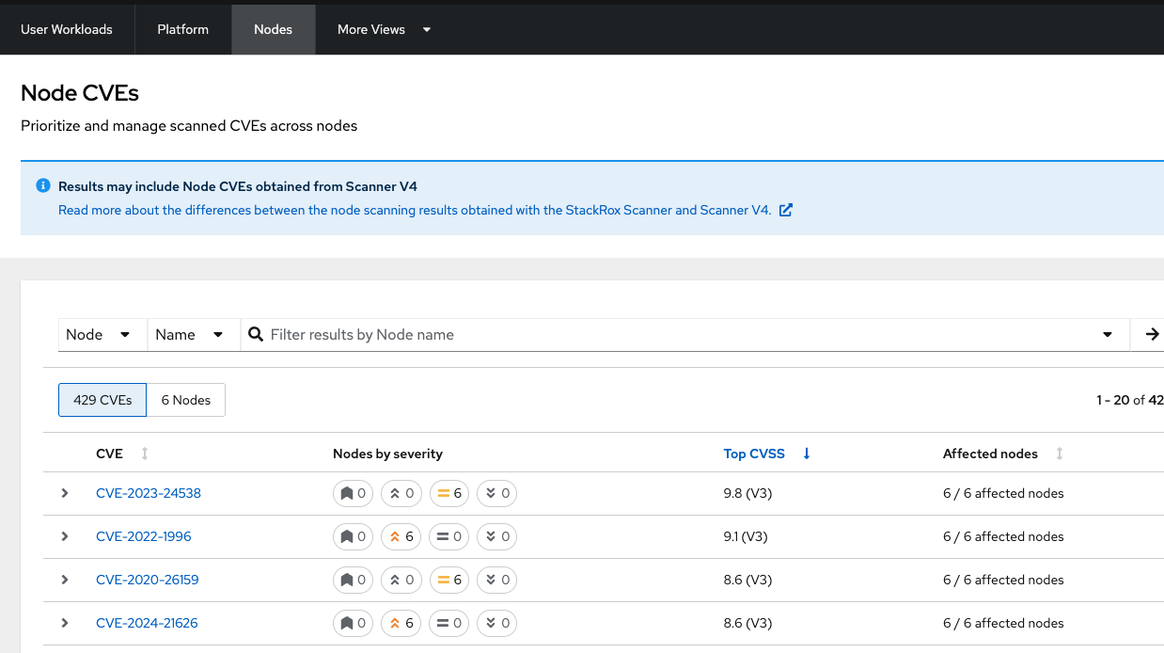
Task: Open the Name attribute filter dropdown
Action: (x=194, y=334)
